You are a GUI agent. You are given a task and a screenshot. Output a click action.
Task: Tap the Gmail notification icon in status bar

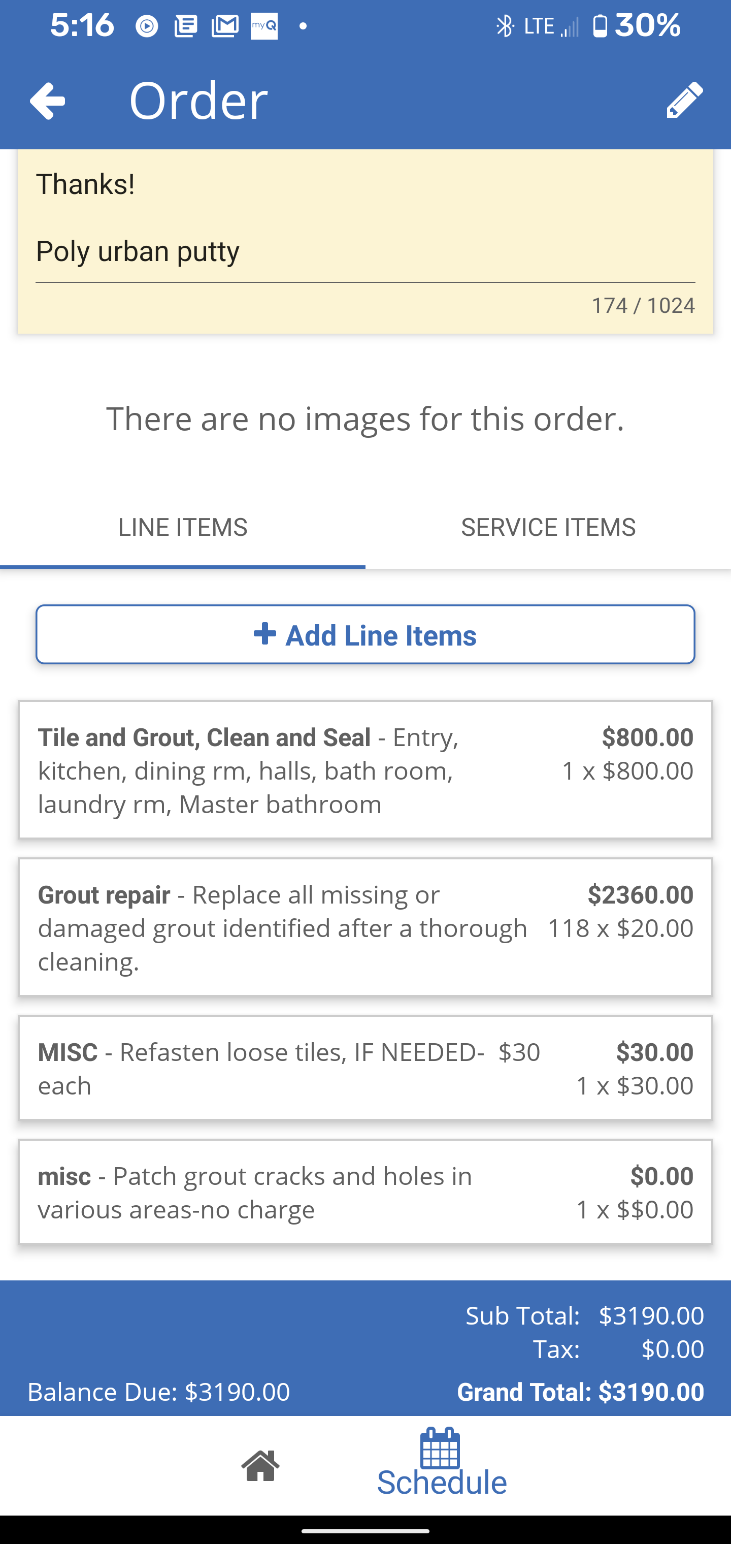pos(225,26)
